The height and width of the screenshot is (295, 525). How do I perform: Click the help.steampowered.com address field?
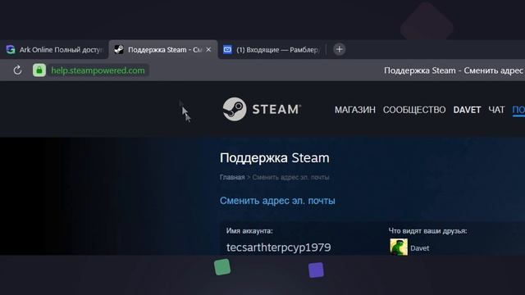point(98,70)
